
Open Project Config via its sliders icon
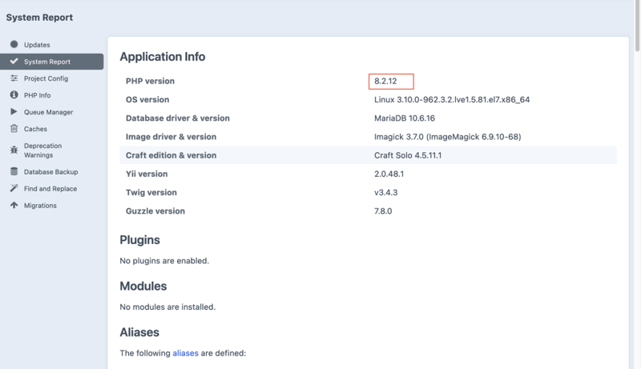pos(14,78)
